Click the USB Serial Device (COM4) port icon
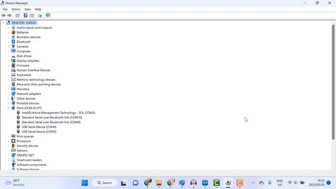Viewport: 336px width, 189px height. [x=18, y=127]
